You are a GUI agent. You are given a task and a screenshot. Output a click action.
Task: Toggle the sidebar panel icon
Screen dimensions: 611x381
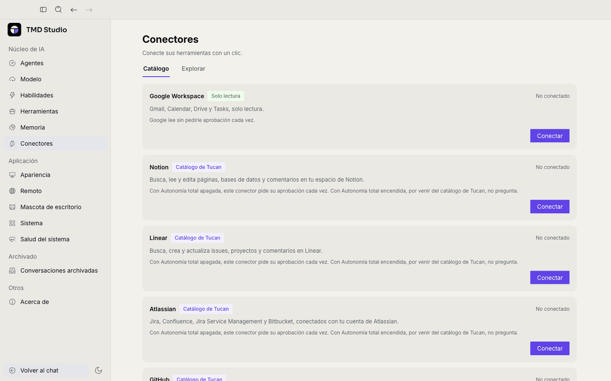tap(43, 10)
